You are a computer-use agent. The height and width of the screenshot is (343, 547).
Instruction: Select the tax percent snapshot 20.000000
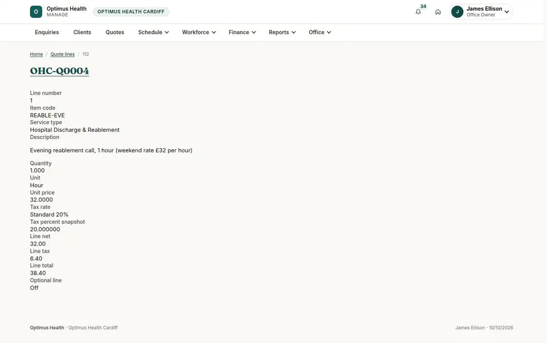click(x=45, y=229)
